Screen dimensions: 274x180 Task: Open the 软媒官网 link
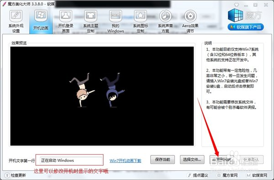coord(260,175)
